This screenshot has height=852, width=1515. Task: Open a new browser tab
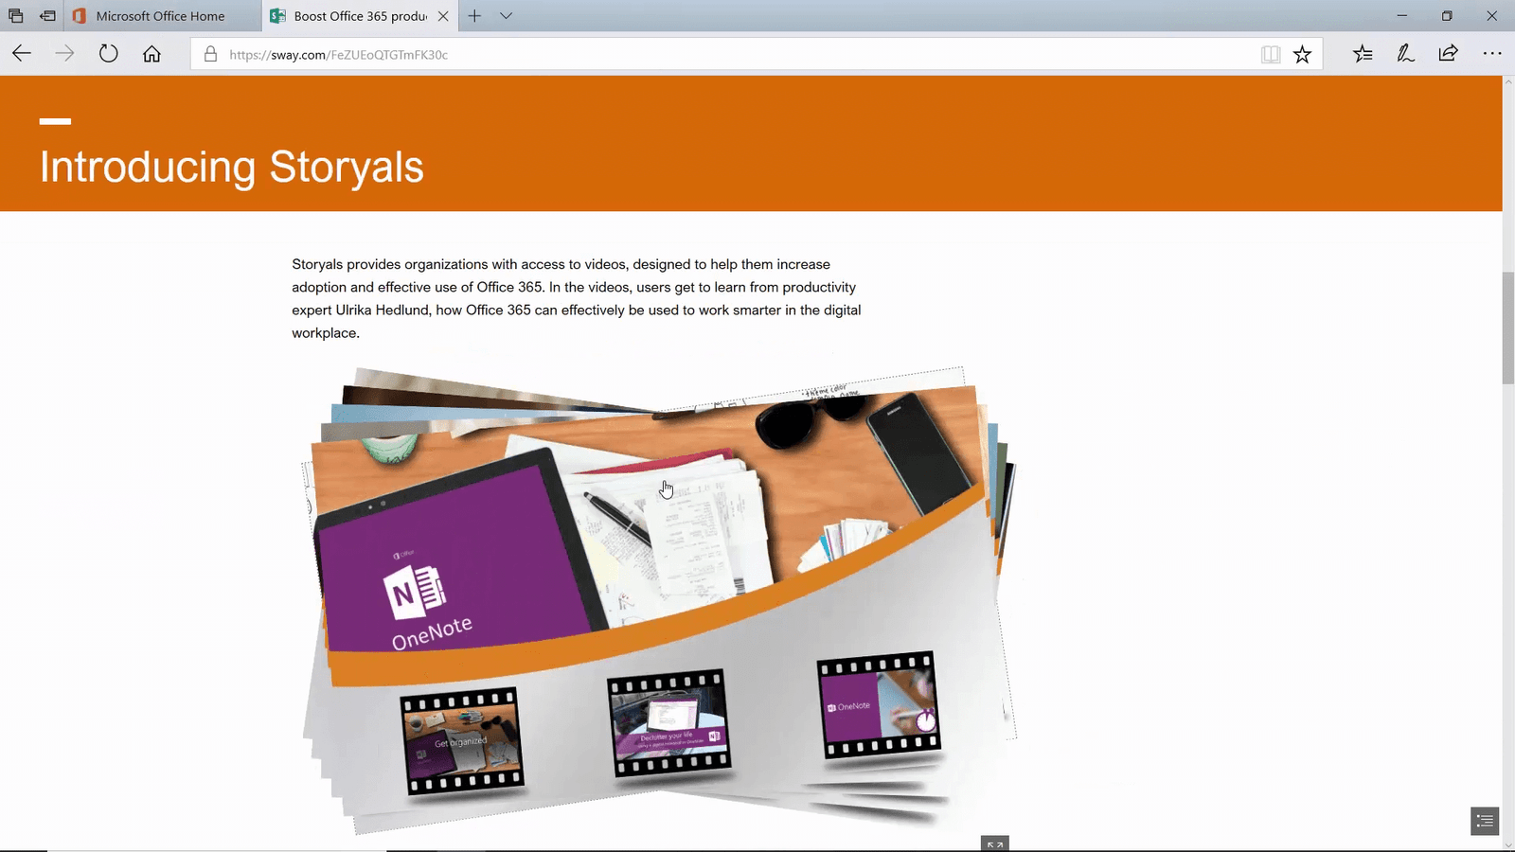[472, 15]
